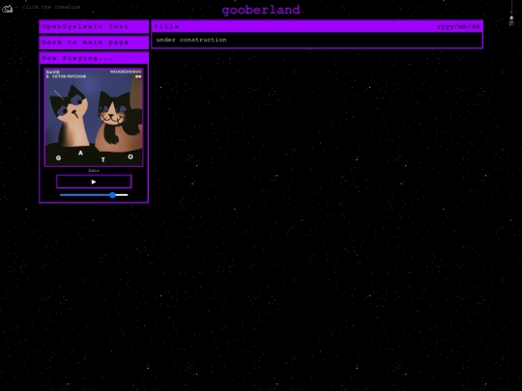Adjust the music volume slider

tap(94, 195)
